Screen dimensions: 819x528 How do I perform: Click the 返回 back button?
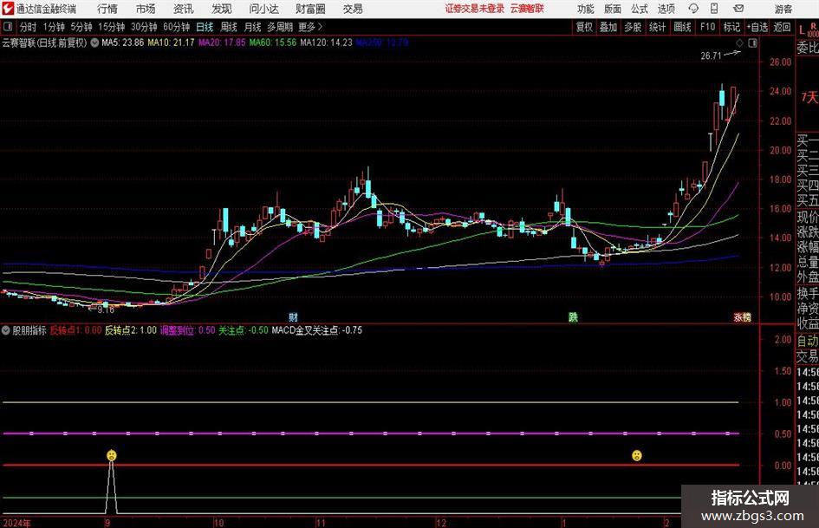click(x=782, y=27)
